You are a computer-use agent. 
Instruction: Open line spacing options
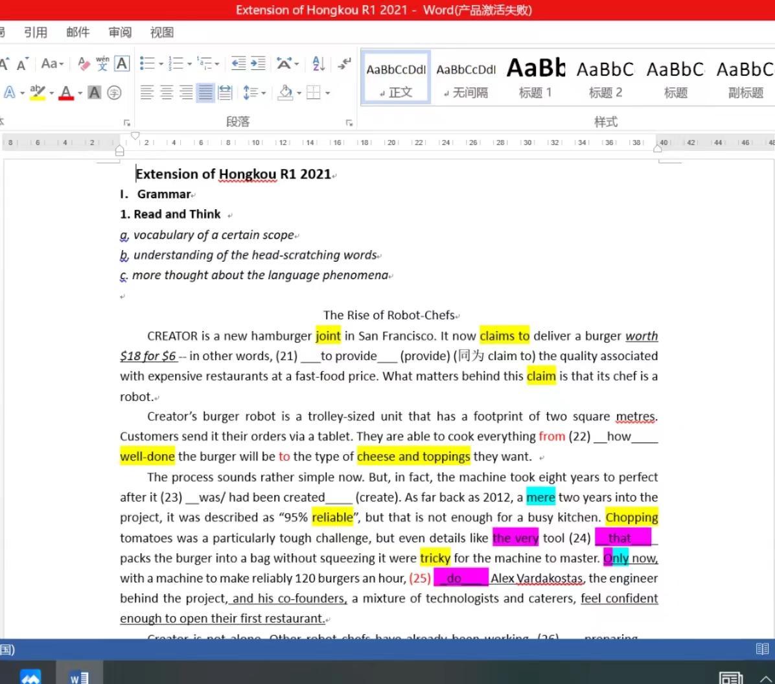coord(251,93)
